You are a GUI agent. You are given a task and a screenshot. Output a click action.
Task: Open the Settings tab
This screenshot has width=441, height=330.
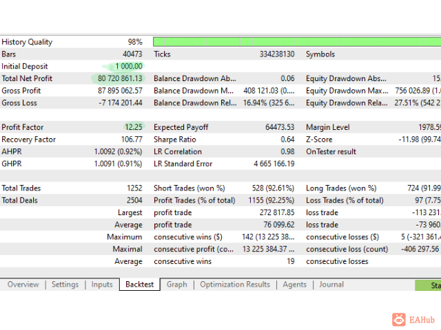[65, 284]
